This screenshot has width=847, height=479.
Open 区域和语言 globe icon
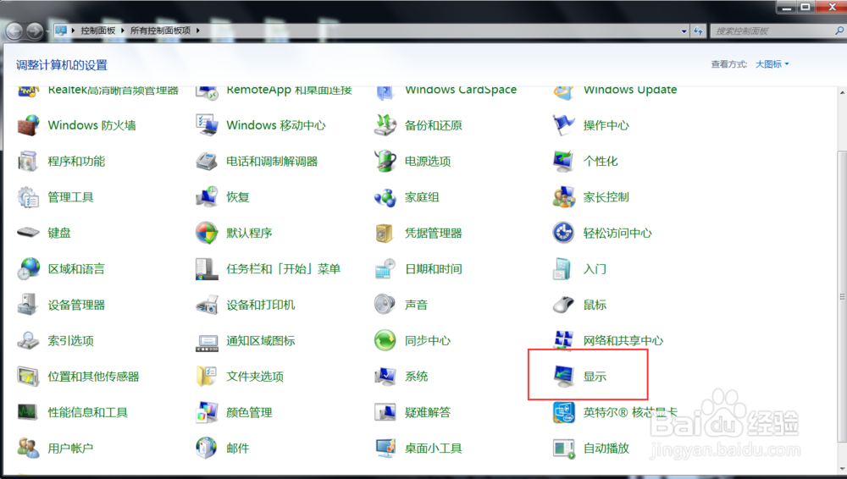(28, 269)
